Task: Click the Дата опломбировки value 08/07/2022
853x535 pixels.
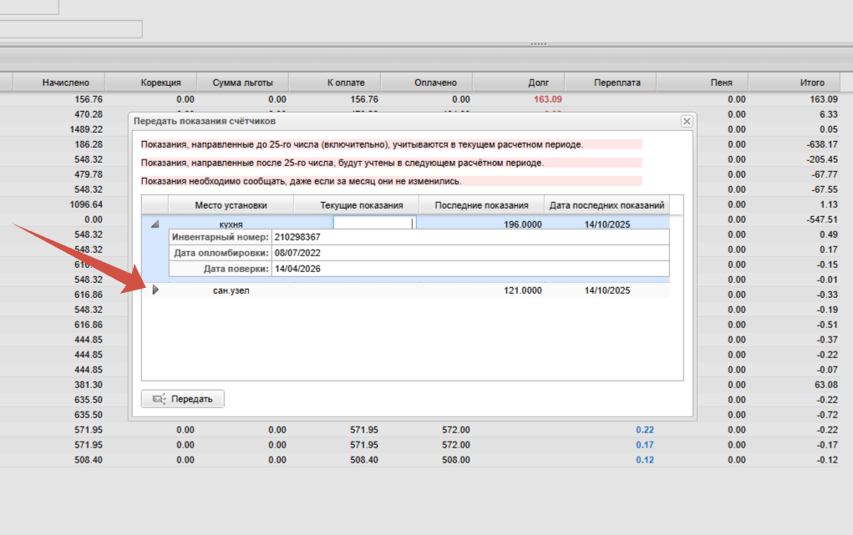Action: click(297, 253)
